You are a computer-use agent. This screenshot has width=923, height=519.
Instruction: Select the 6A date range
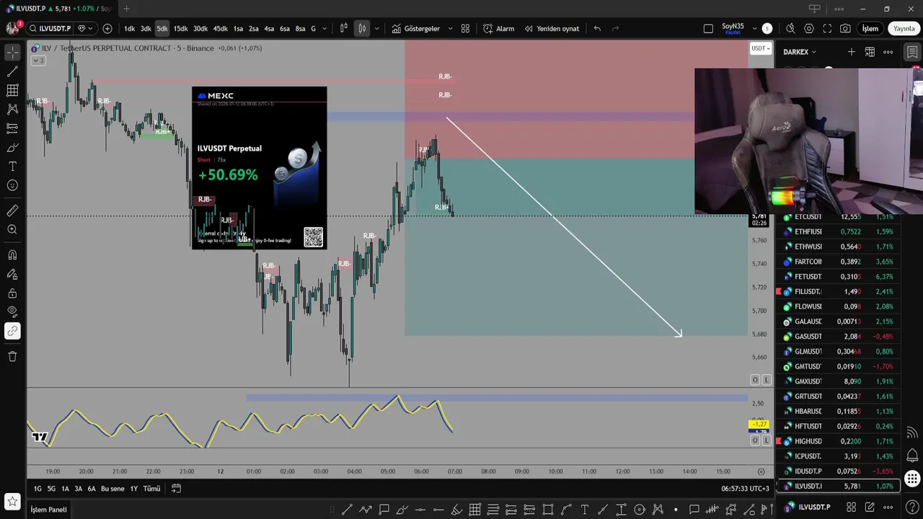92,489
